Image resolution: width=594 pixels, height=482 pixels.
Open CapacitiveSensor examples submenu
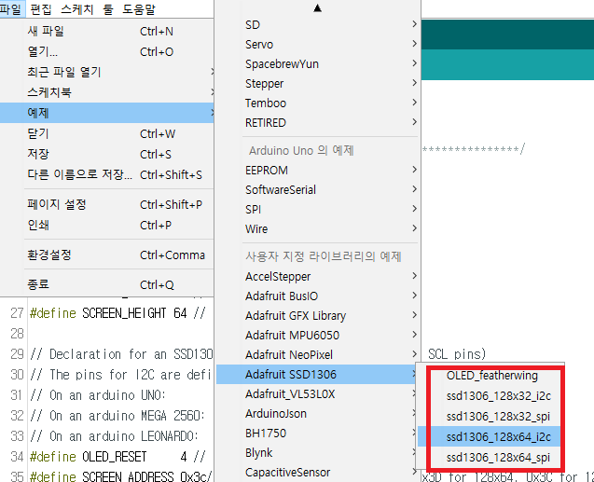(317, 473)
